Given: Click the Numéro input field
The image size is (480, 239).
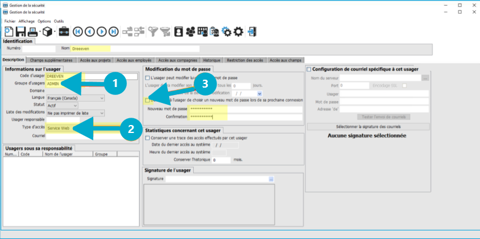Looking at the screenshot, I should (x=39, y=48).
